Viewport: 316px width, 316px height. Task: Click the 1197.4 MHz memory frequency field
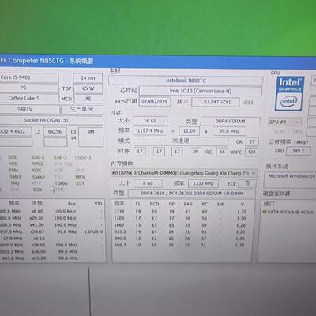pos(150,130)
